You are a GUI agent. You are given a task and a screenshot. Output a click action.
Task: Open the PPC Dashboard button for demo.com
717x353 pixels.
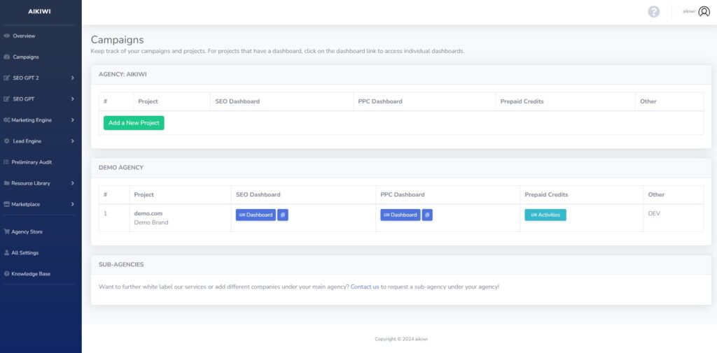click(x=400, y=215)
